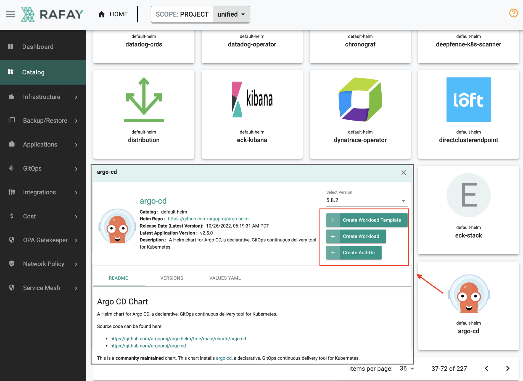Click the argo-cd title in detail panel
Screen dimensions: 523x381
point(153,201)
